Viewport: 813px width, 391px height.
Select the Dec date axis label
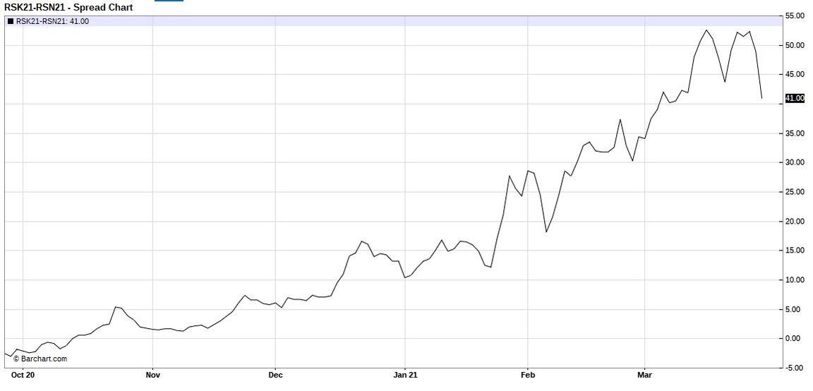pyautogui.click(x=276, y=375)
